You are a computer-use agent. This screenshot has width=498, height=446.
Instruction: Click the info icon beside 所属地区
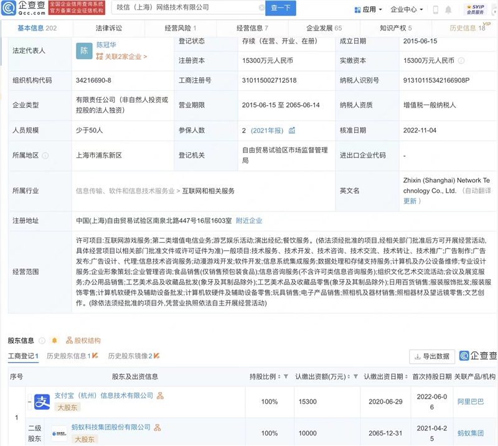tap(45, 156)
